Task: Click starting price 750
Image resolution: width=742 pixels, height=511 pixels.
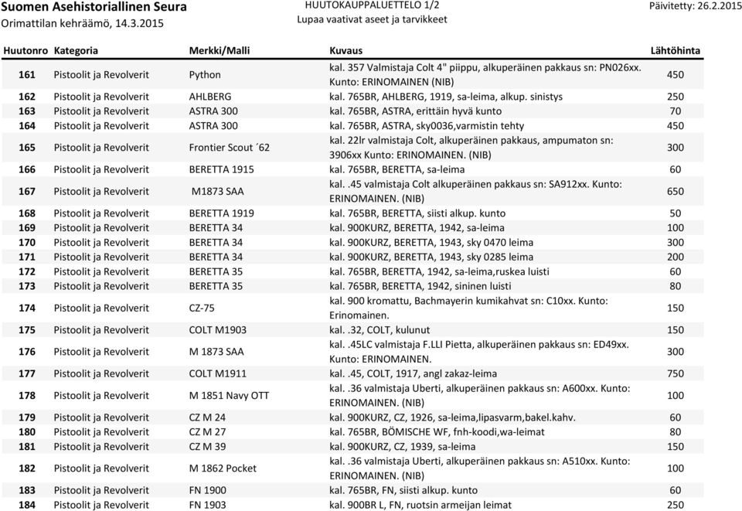Action: [676, 374]
